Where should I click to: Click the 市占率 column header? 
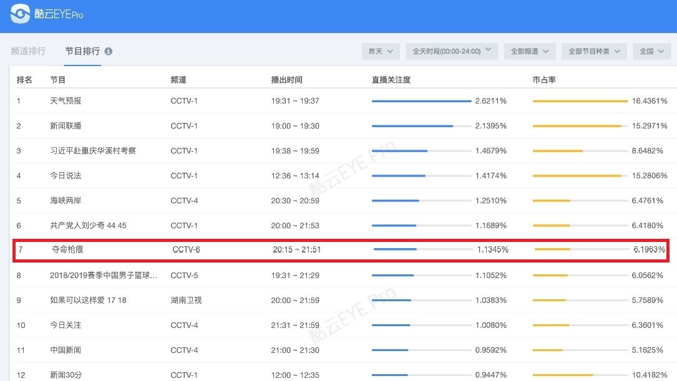coord(544,80)
